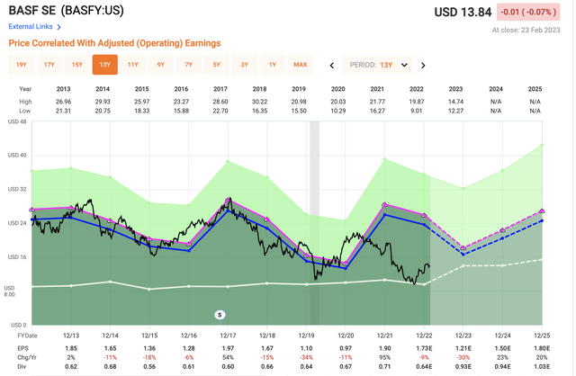Click the 54% Chg/Yr value
Viewport: 576px width, 376px height.
tap(228, 358)
